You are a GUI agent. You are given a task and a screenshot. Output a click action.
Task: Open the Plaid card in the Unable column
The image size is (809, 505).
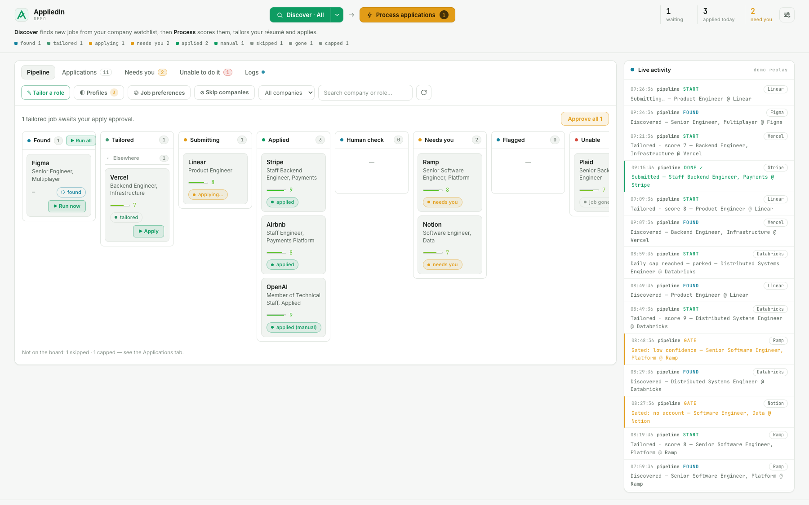[591, 182]
